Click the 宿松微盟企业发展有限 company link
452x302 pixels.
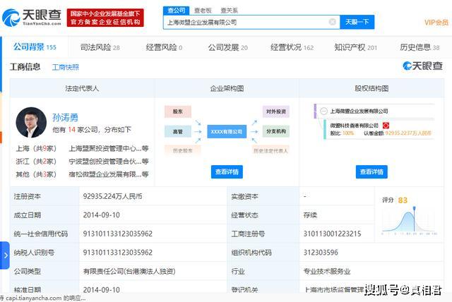[109, 174]
